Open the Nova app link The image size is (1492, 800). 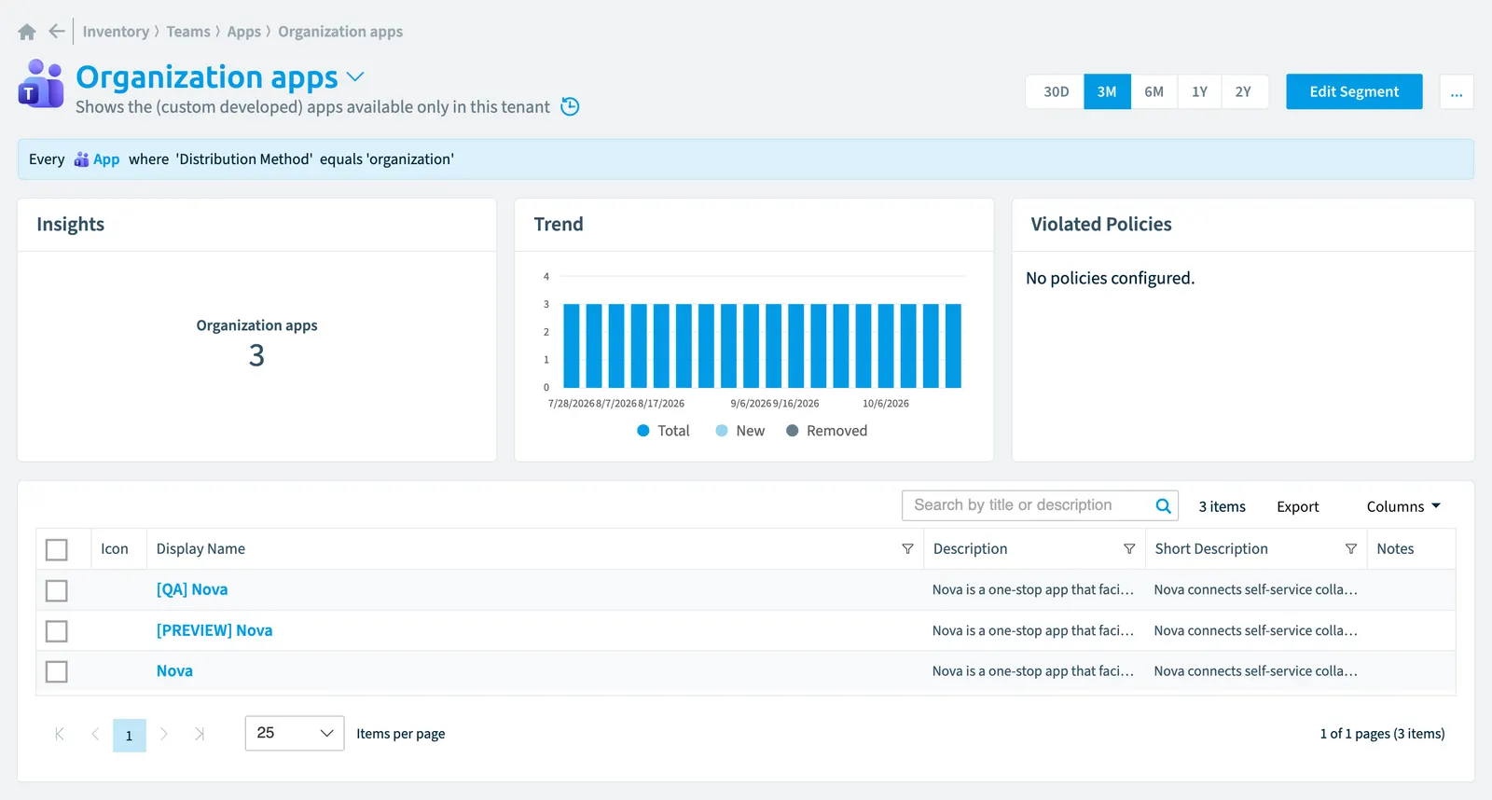tap(174, 670)
